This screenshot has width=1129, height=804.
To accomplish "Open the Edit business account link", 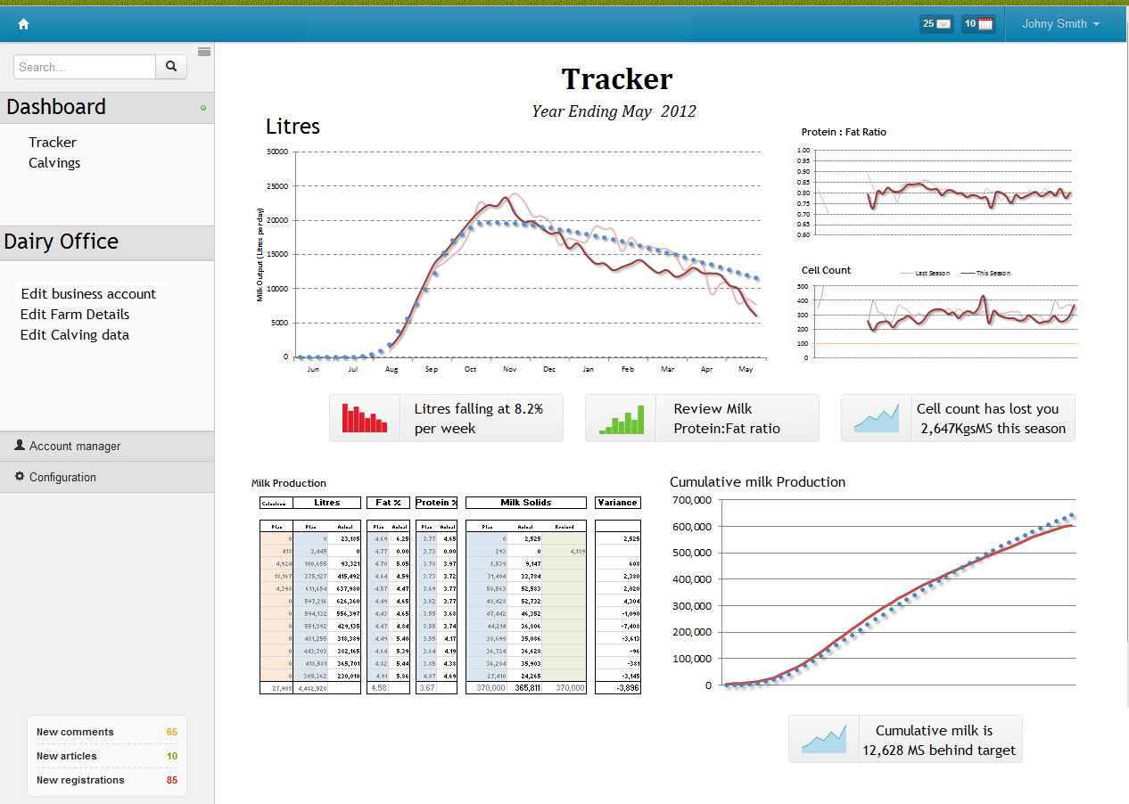I will tap(88, 294).
